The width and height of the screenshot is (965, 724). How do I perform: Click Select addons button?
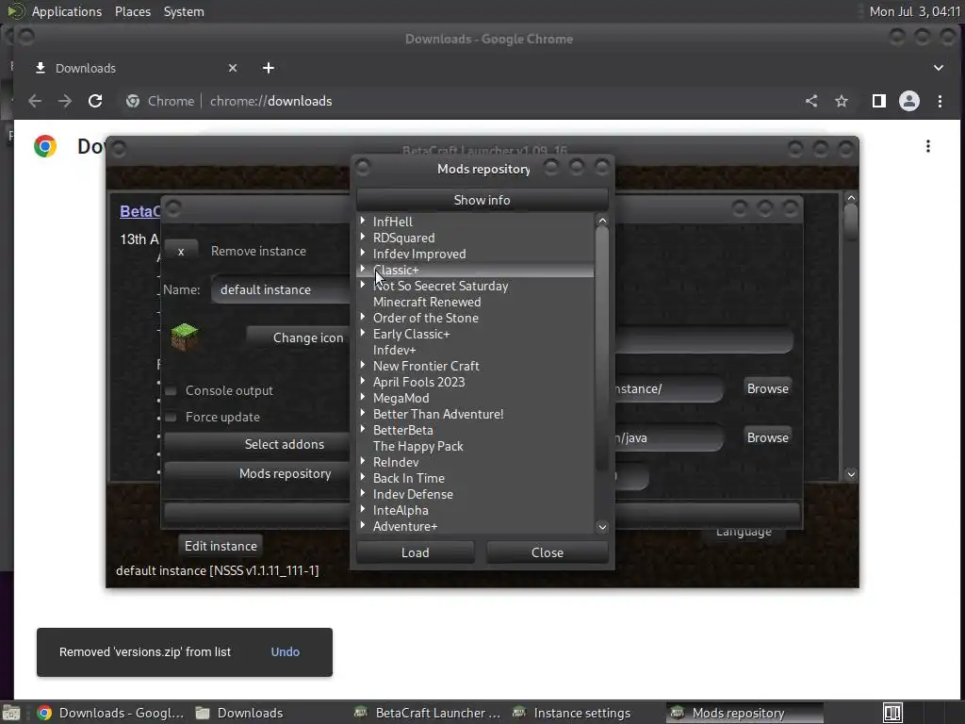point(257,444)
